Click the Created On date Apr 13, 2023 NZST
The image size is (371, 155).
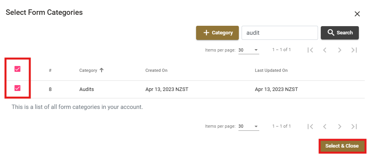[167, 89]
